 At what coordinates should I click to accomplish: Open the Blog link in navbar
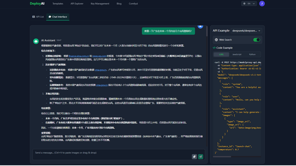click(x=119, y=4)
